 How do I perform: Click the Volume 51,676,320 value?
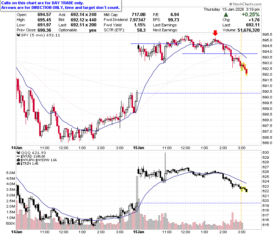pos(248,30)
